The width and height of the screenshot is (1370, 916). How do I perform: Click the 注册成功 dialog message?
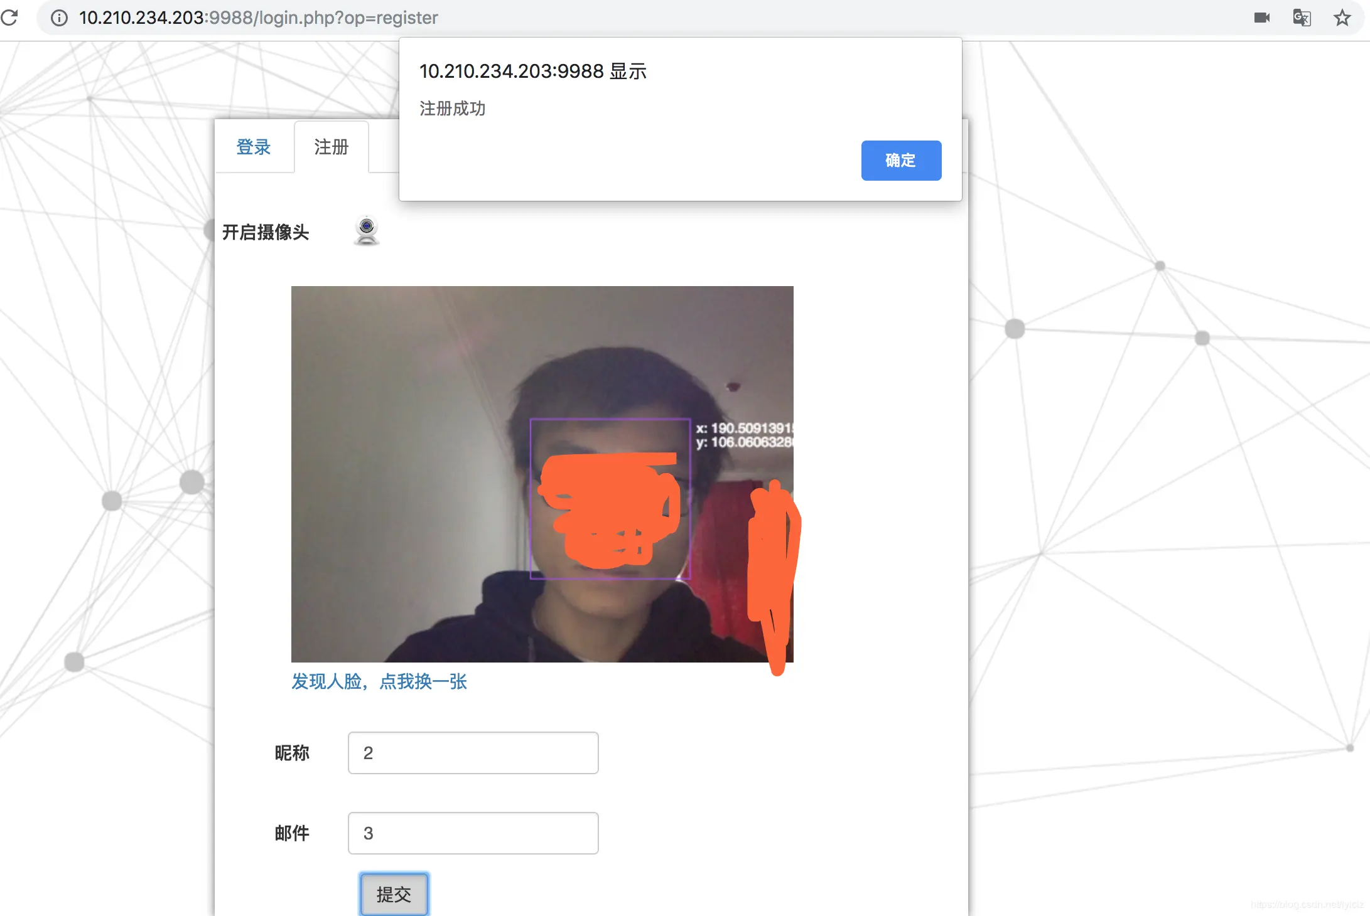coord(451,108)
